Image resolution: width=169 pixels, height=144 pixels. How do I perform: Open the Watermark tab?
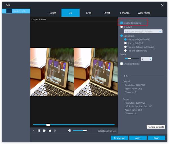tap(144, 13)
